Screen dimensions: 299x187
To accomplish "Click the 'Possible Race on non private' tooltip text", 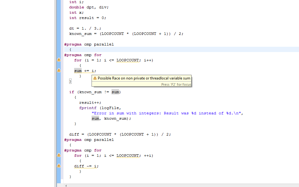I will pos(144,78).
